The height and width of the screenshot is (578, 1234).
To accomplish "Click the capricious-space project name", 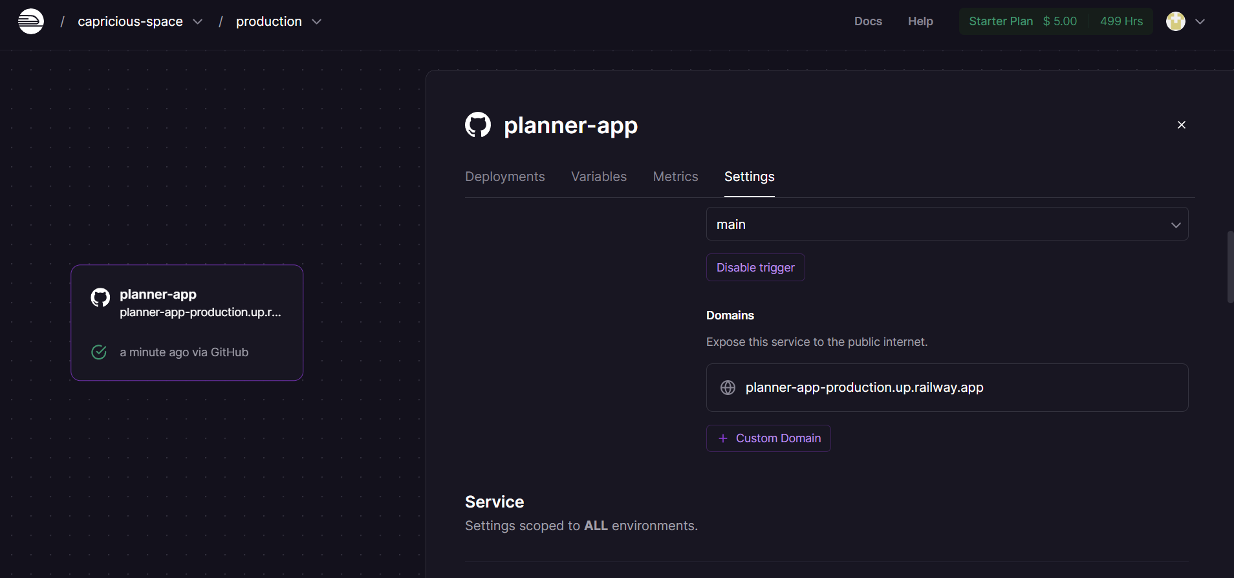I will pyautogui.click(x=130, y=21).
